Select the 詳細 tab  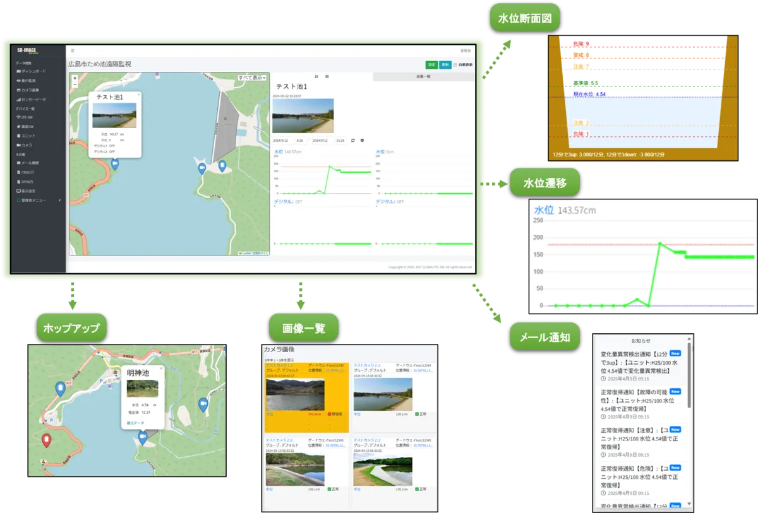coord(322,76)
